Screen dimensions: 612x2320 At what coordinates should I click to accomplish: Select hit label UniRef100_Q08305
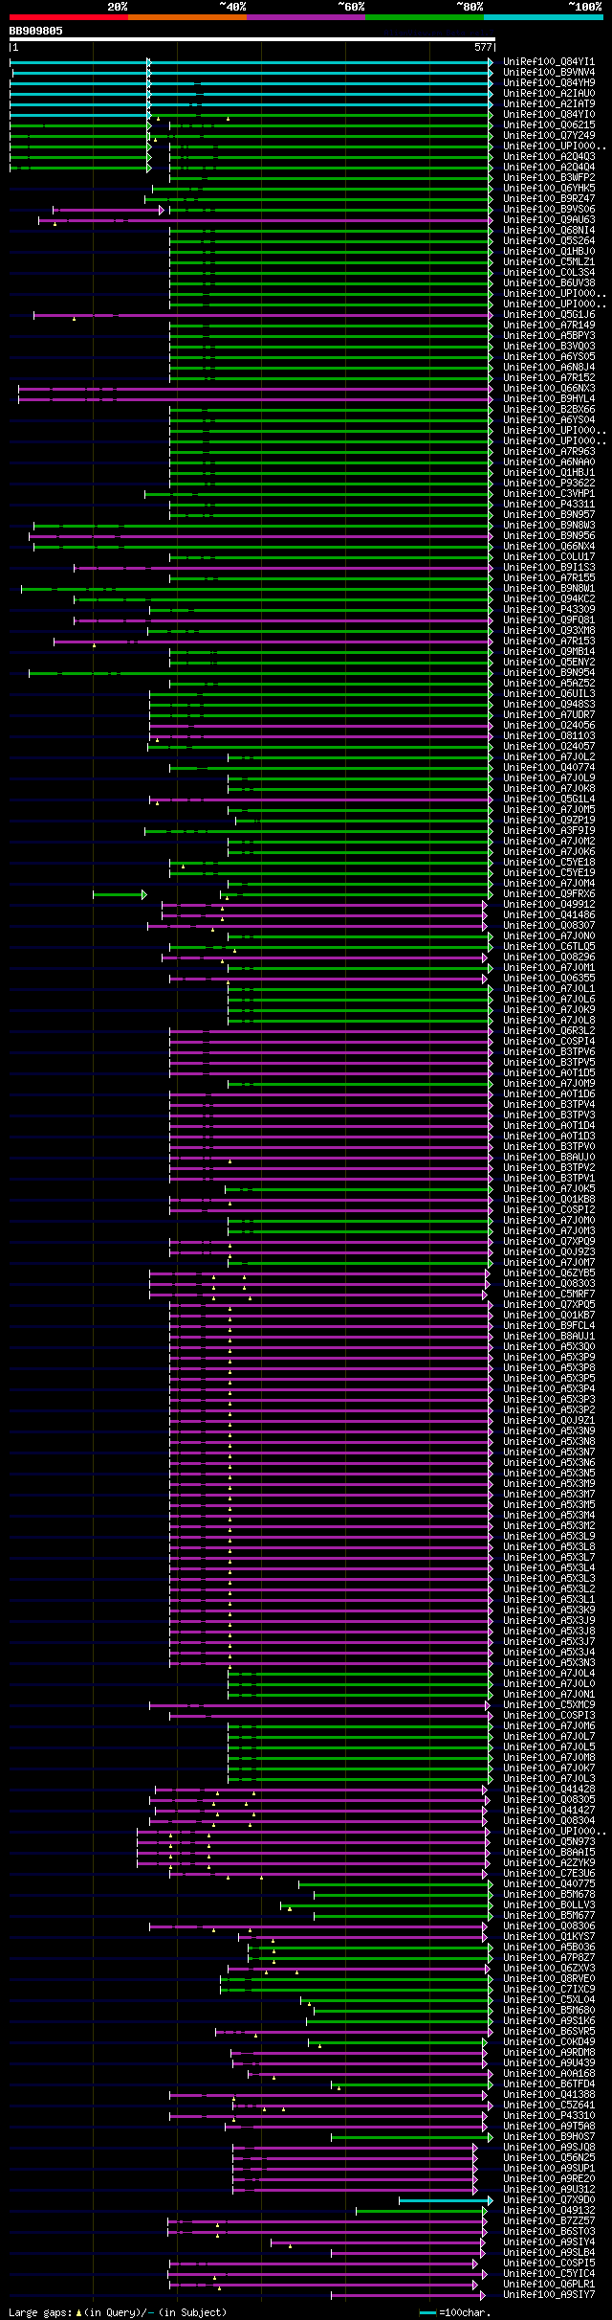point(549,1799)
